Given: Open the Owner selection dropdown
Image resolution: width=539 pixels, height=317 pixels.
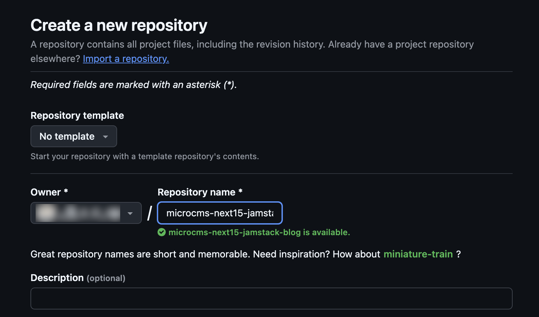Looking at the screenshot, I should pyautogui.click(x=86, y=213).
